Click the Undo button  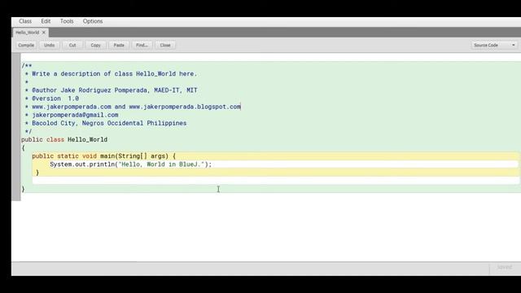49,46
